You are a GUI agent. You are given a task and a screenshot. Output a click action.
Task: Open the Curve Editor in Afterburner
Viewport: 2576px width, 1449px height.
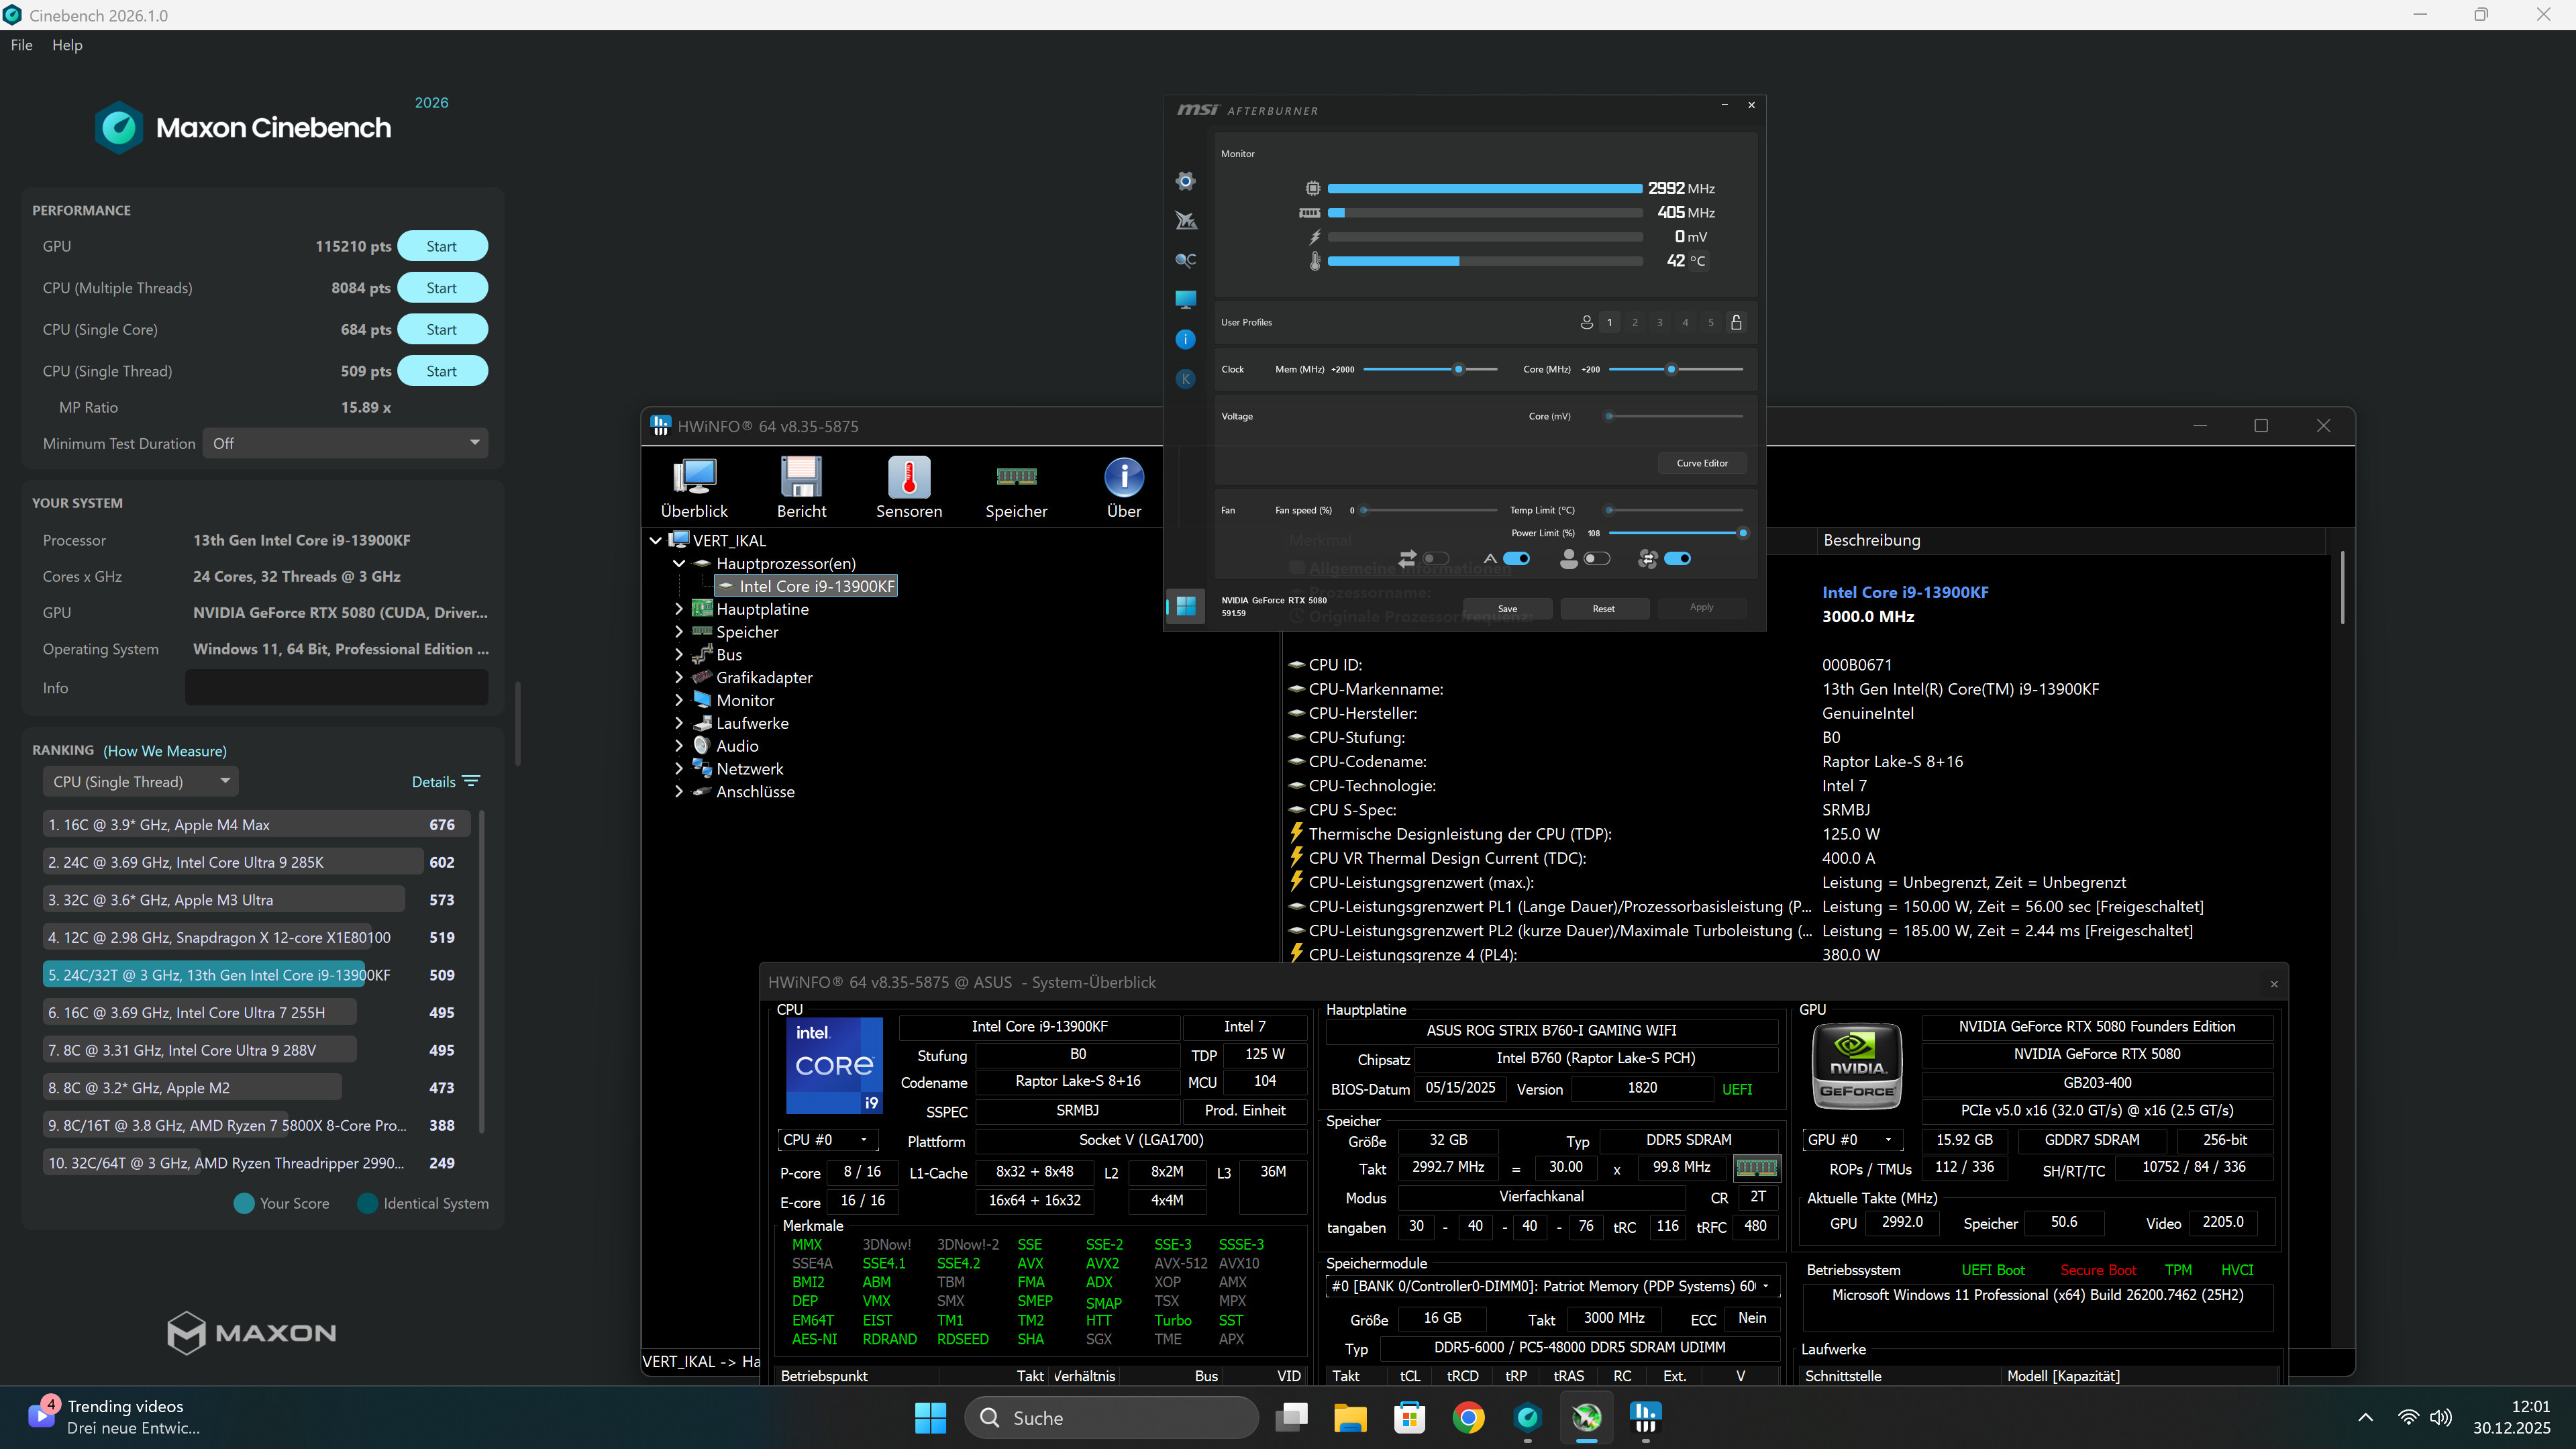tap(1702, 463)
